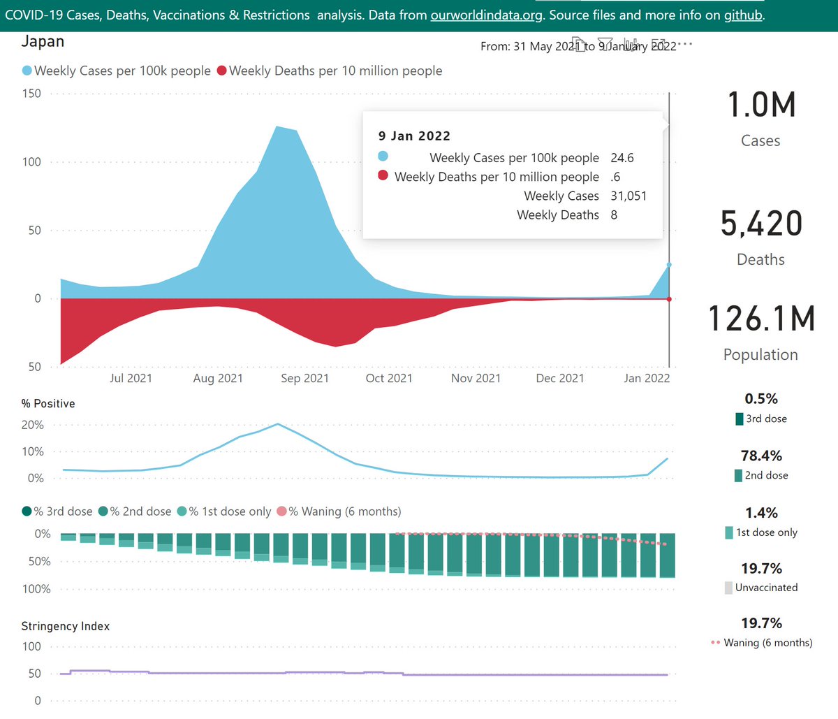Open focus mode icon on the chart
Viewport: 838px width, 719px height.
[659, 45]
